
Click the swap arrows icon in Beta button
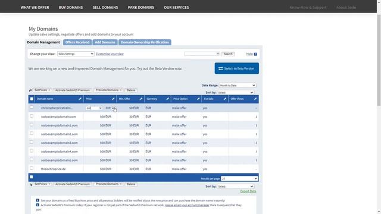pos(221,68)
